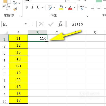Screen dimensions: 106x106
Task: Click cell A4 containing 40
Action: [x=18, y=59]
